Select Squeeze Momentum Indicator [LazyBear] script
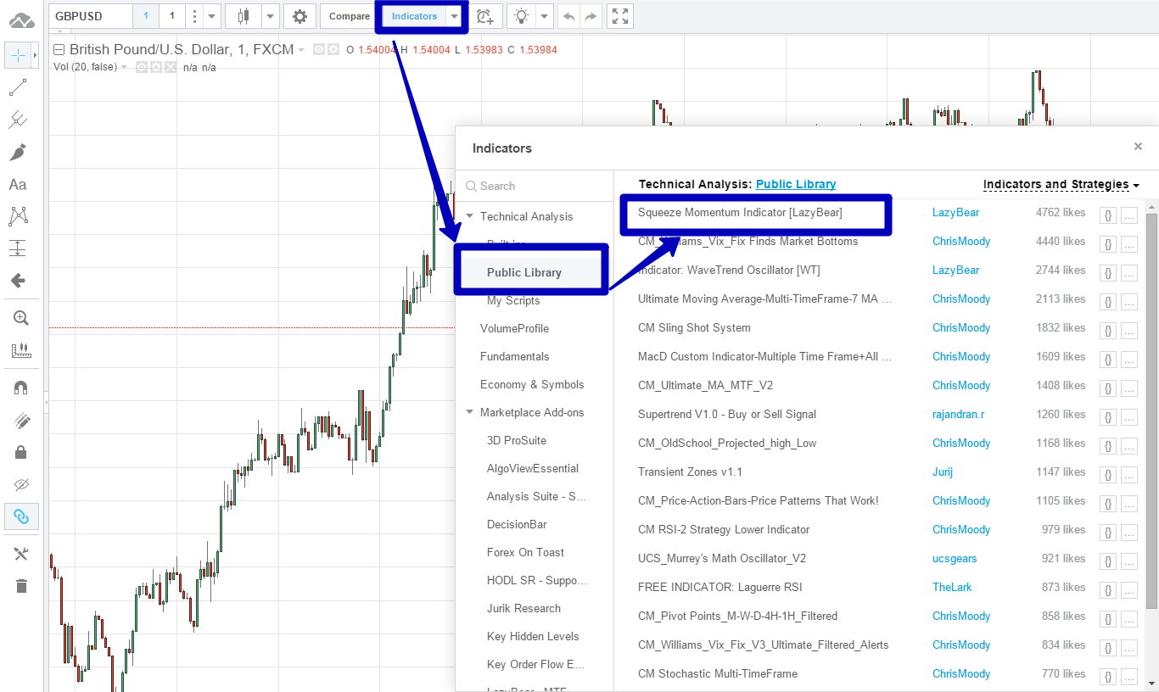Image resolution: width=1159 pixels, height=692 pixels. [740, 212]
